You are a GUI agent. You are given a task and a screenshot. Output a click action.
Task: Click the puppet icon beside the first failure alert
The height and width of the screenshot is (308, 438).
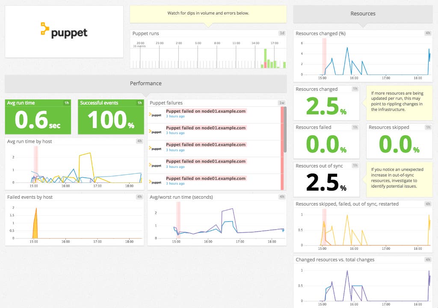155,115
